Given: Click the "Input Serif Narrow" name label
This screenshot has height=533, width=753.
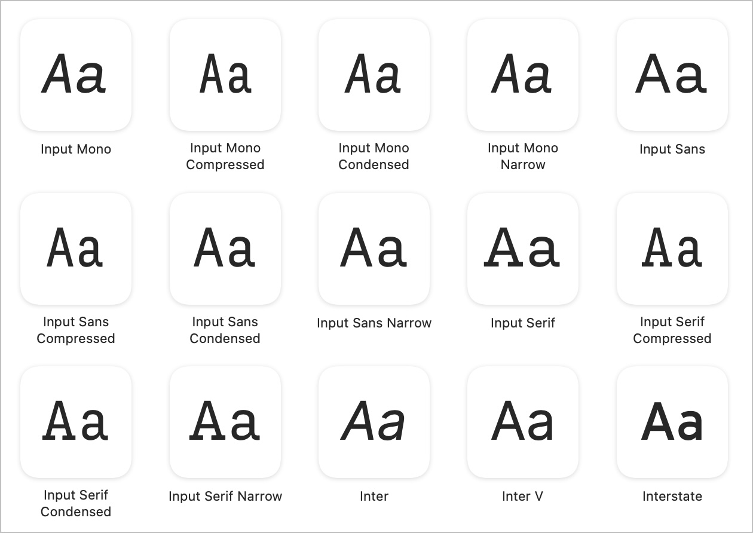Looking at the screenshot, I should [225, 496].
